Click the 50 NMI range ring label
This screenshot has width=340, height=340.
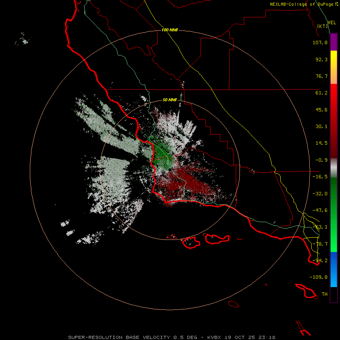[170, 100]
